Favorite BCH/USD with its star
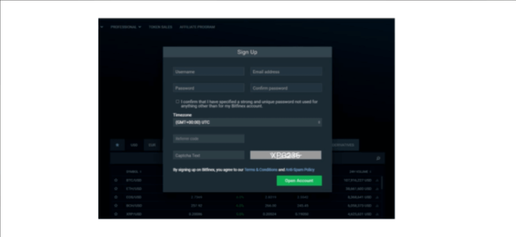Image resolution: width=516 pixels, height=237 pixels. [116, 206]
